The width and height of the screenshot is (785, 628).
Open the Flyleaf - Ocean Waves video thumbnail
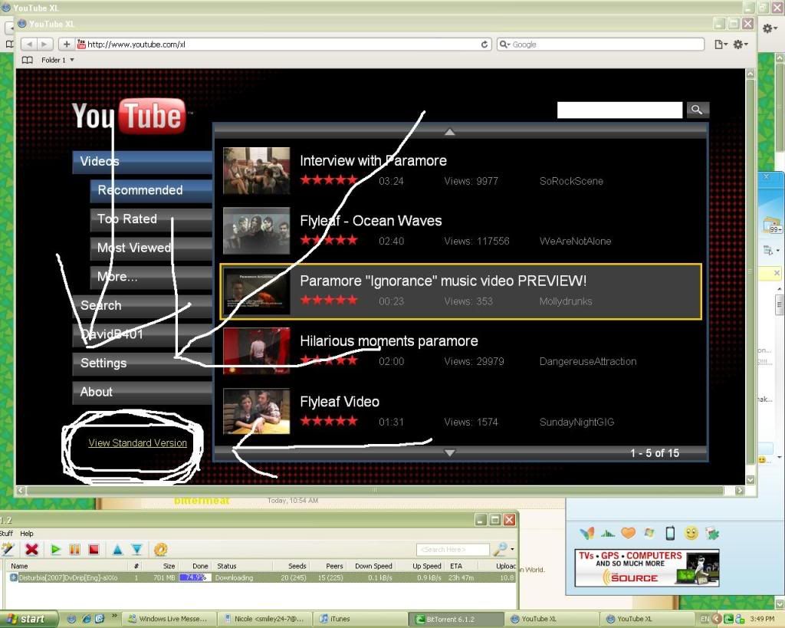pyautogui.click(x=256, y=231)
